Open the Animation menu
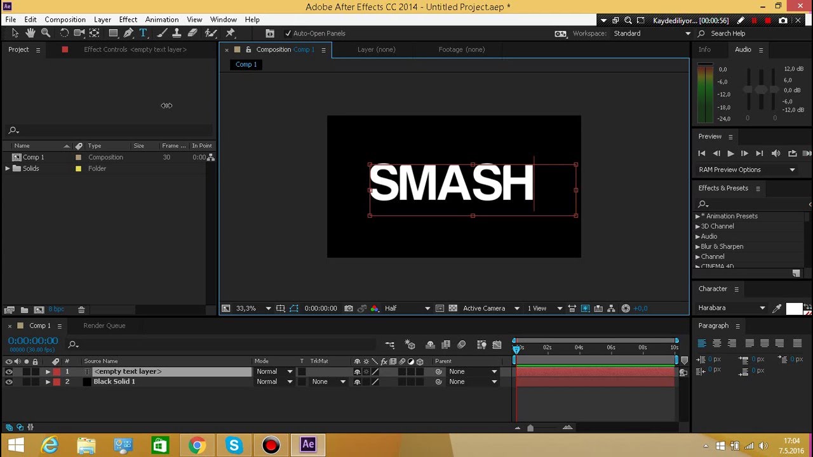 (162, 20)
